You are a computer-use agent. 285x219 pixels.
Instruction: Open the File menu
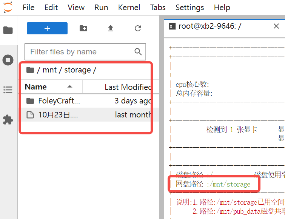[28, 8]
